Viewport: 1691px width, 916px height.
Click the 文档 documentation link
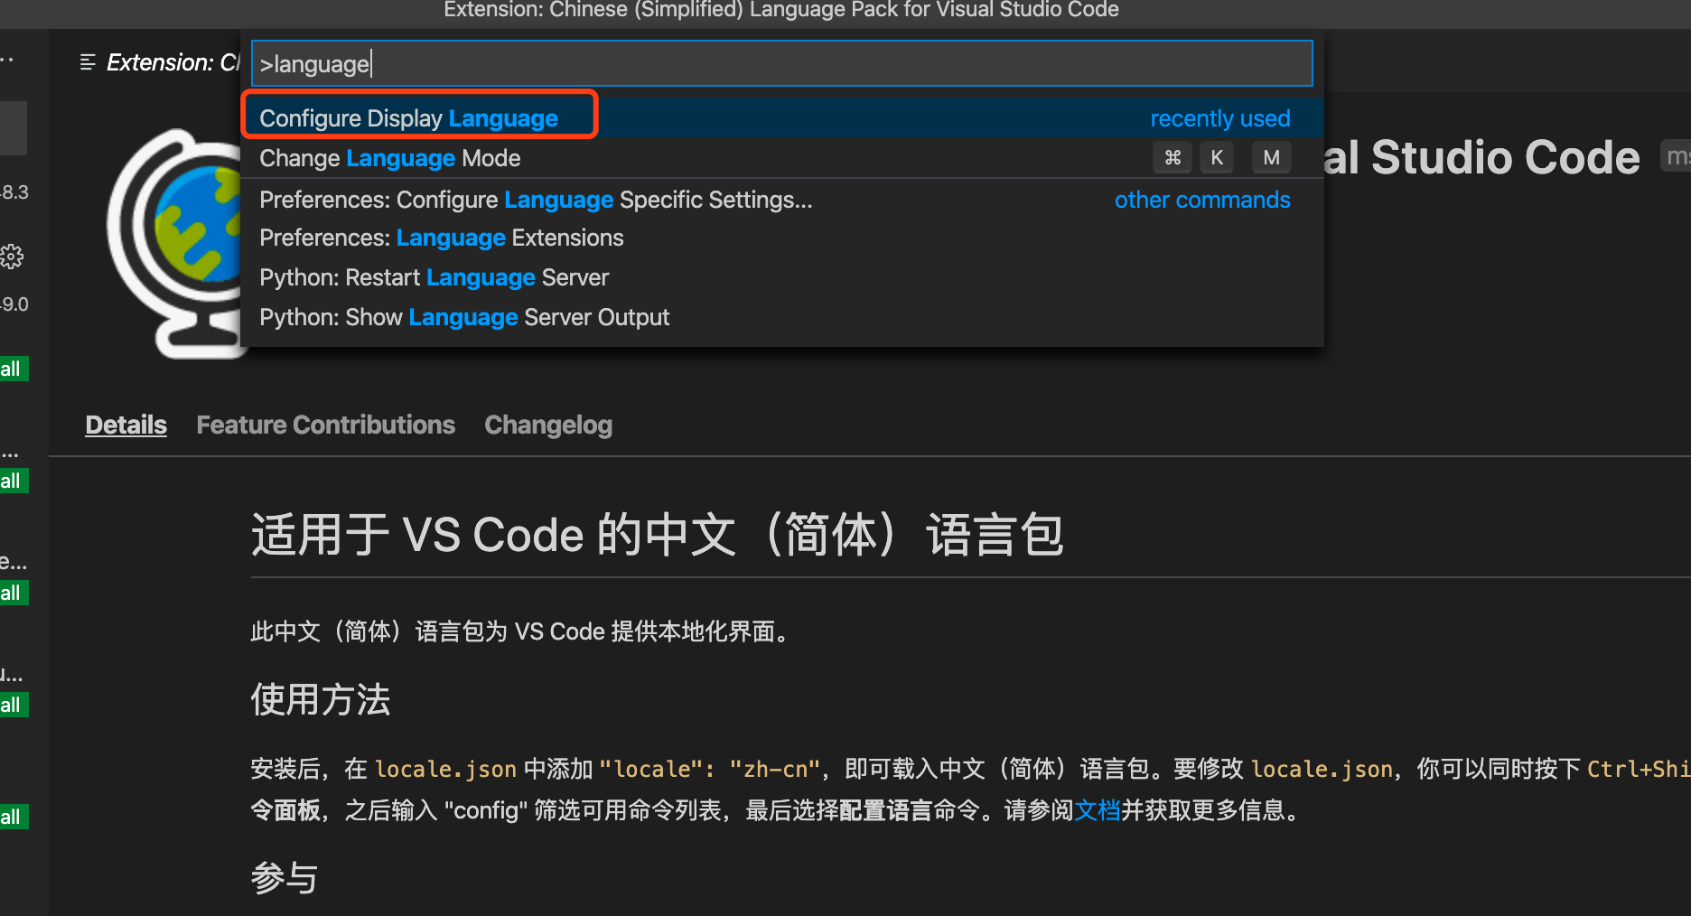[1098, 809]
